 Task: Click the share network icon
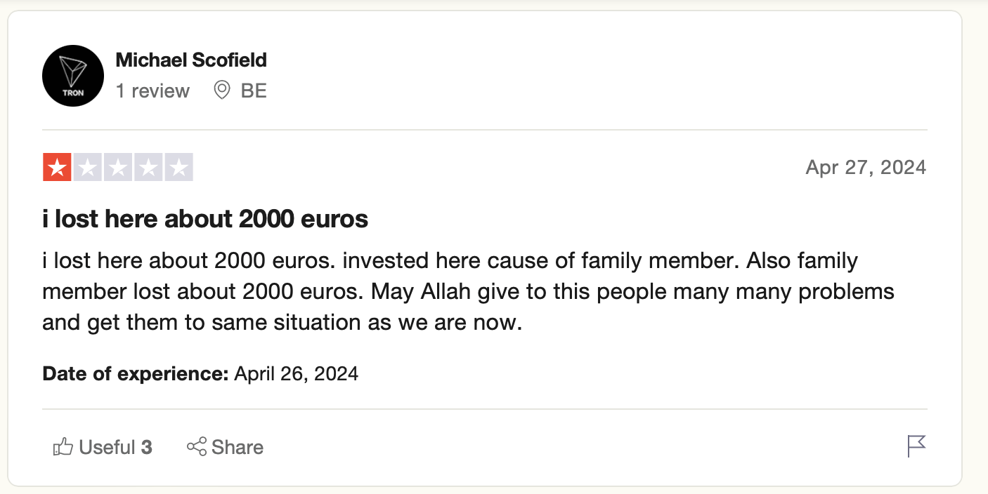pos(197,447)
